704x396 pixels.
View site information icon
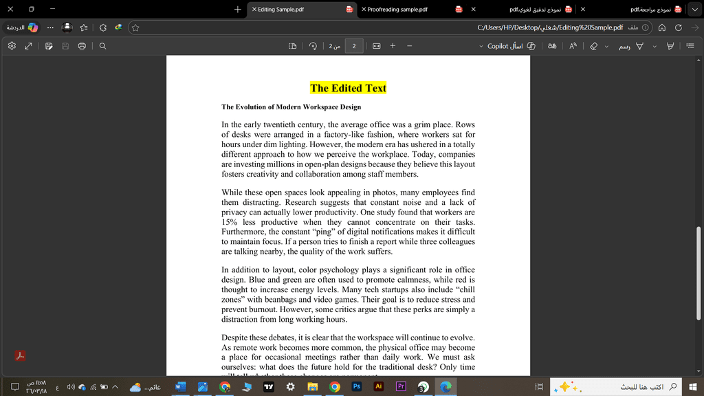[x=645, y=27]
